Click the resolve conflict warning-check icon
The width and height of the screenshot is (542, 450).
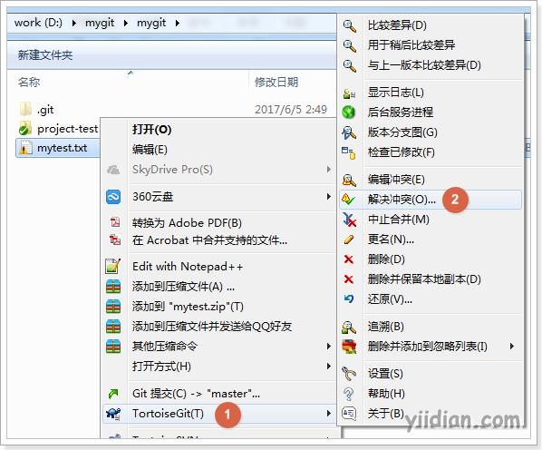tap(348, 200)
